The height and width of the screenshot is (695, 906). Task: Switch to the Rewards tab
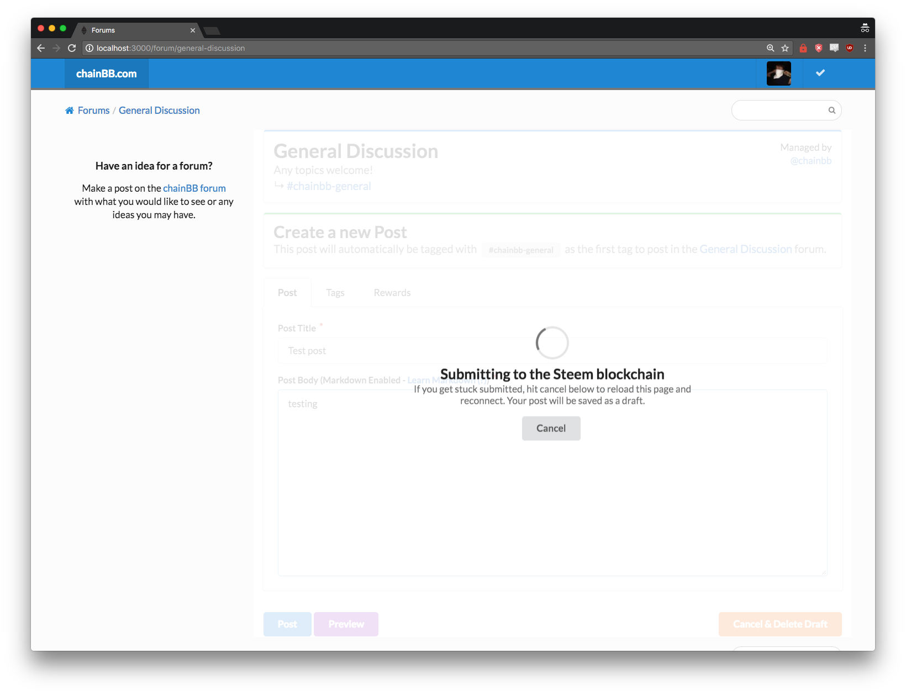pos(392,293)
